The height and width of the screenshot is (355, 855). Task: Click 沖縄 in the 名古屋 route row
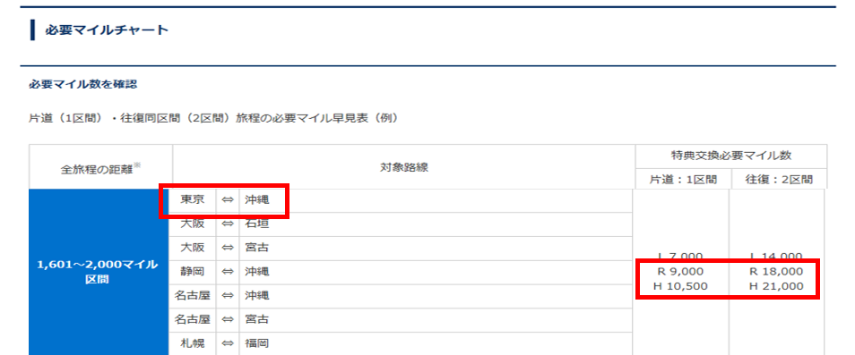257,296
